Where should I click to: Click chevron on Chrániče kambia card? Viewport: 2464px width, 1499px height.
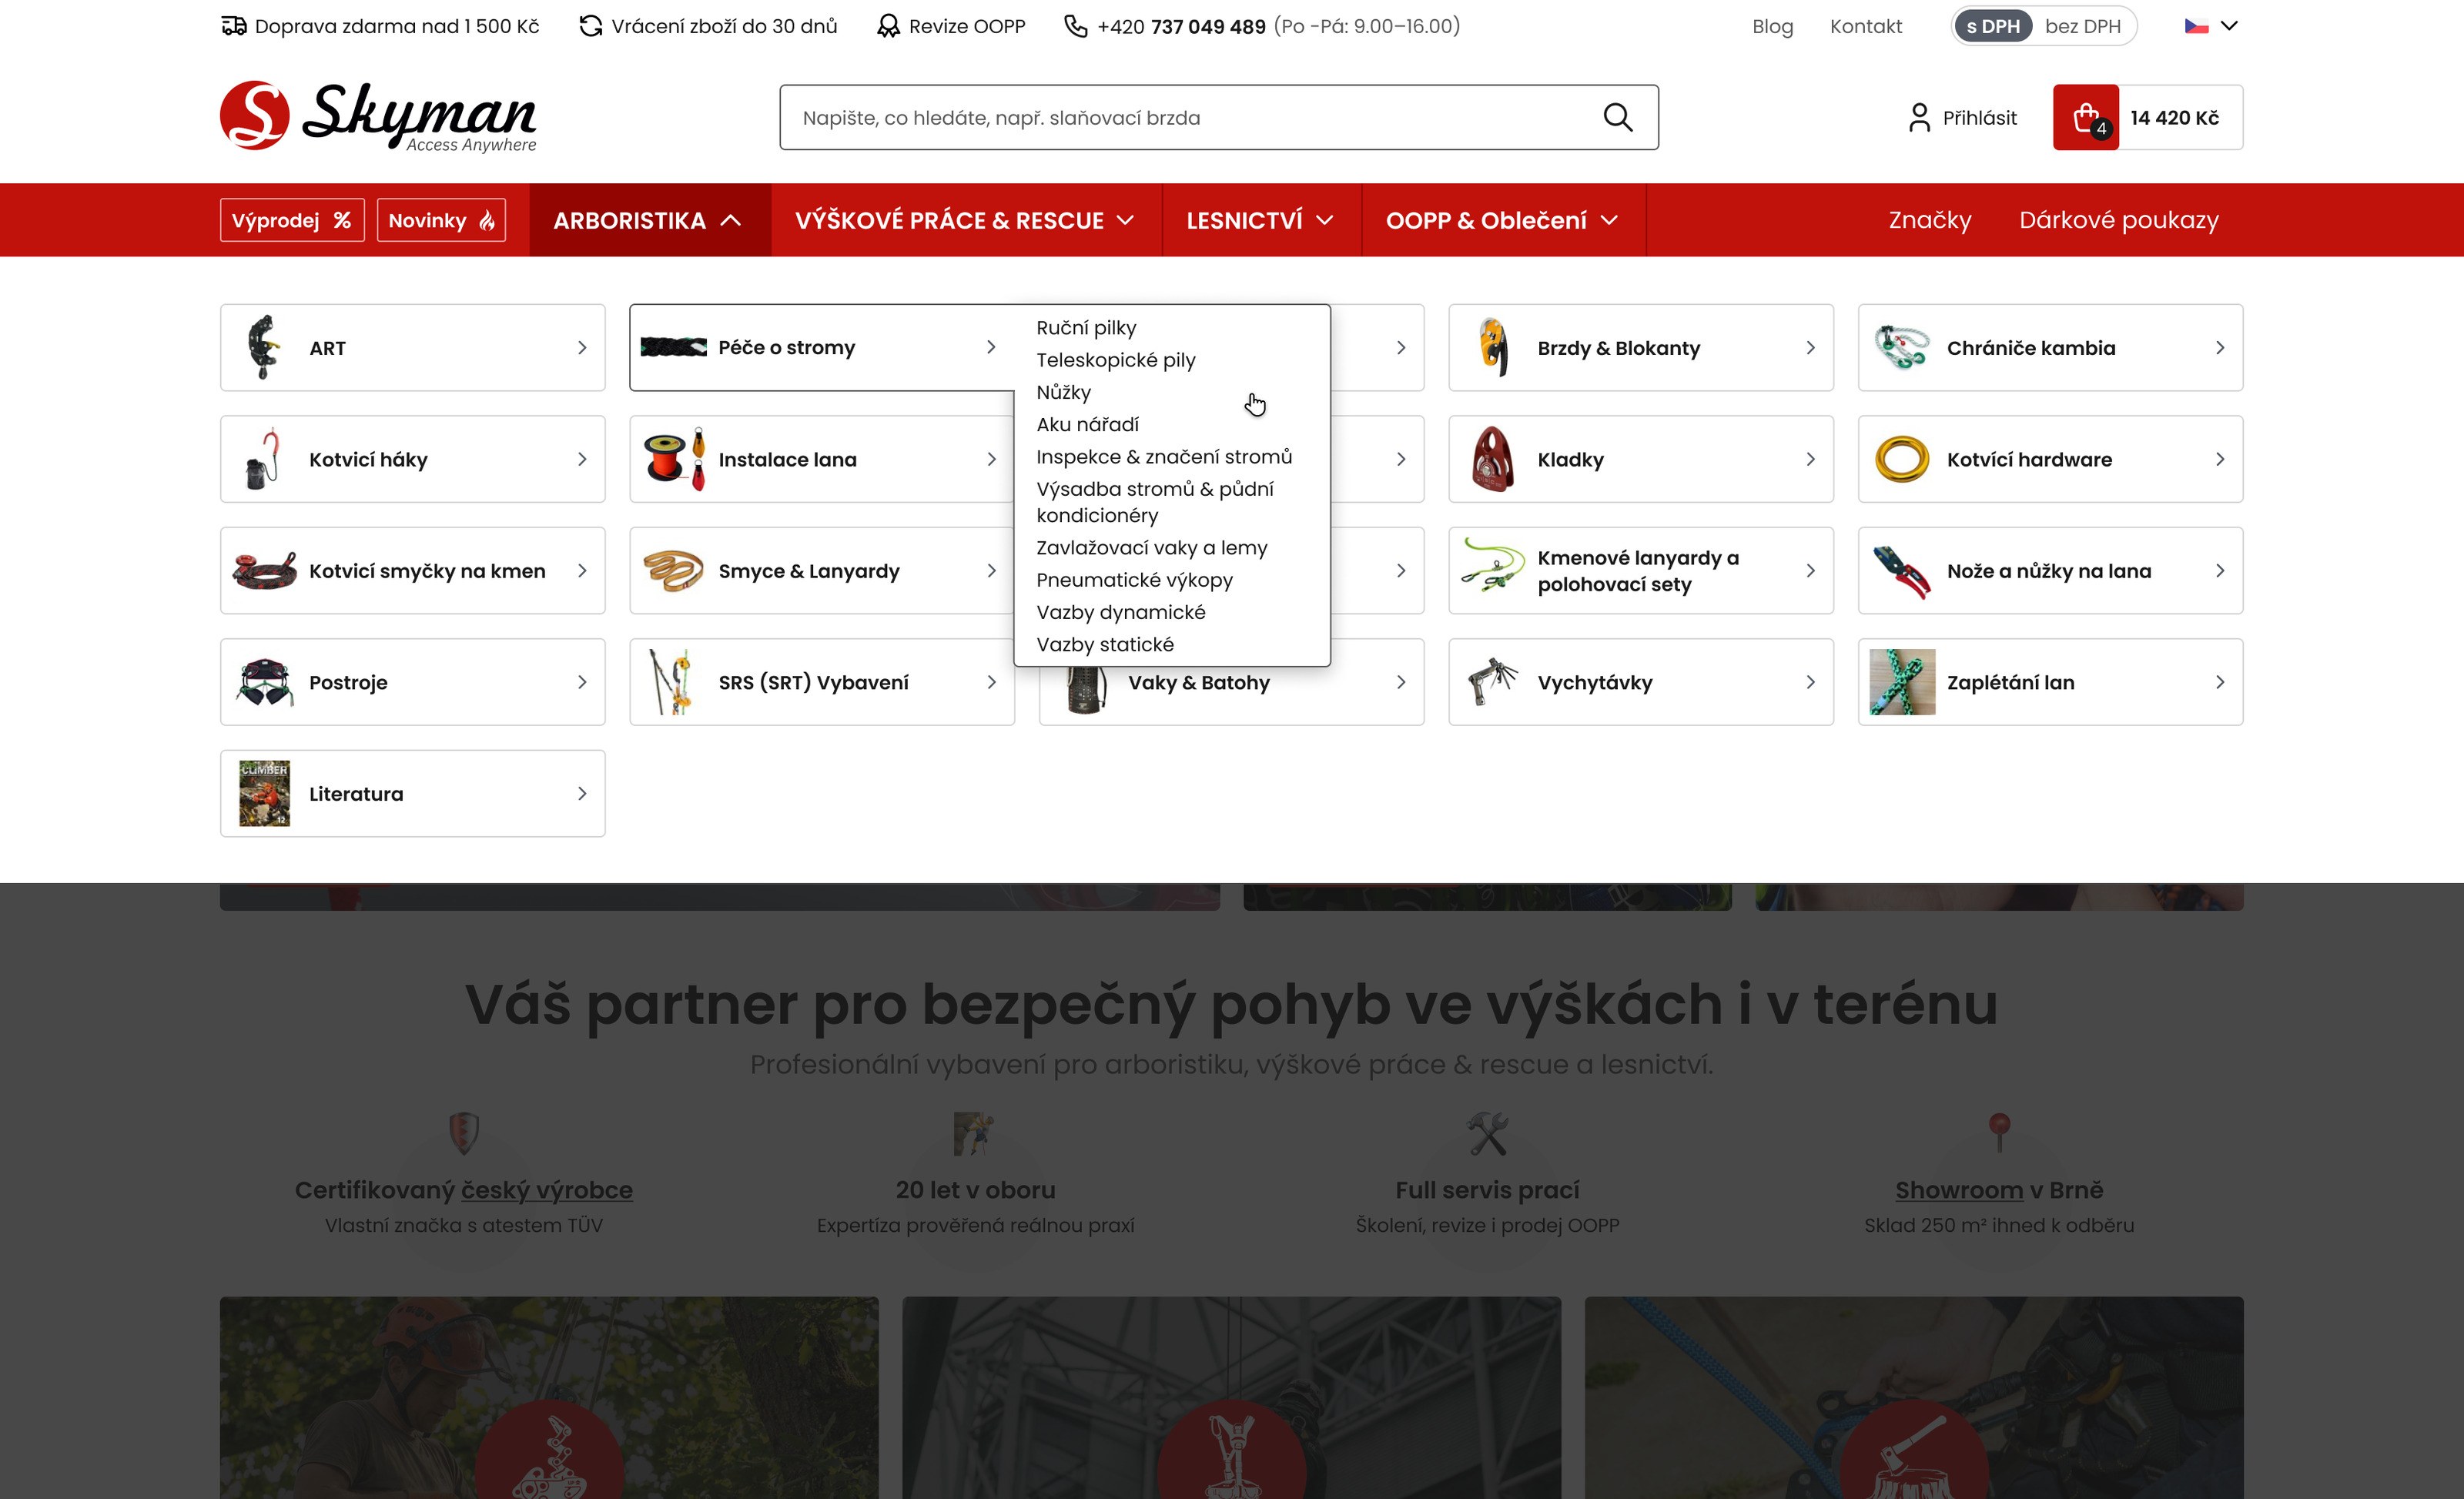tap(2219, 347)
